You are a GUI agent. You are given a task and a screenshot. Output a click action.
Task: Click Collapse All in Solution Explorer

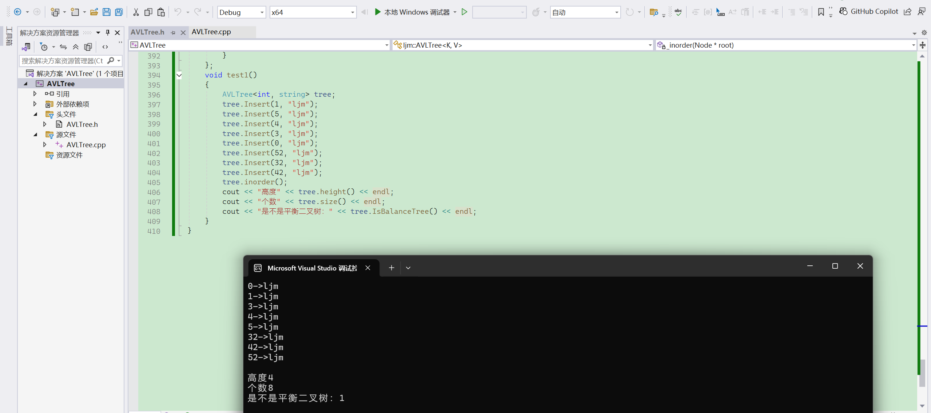point(76,47)
